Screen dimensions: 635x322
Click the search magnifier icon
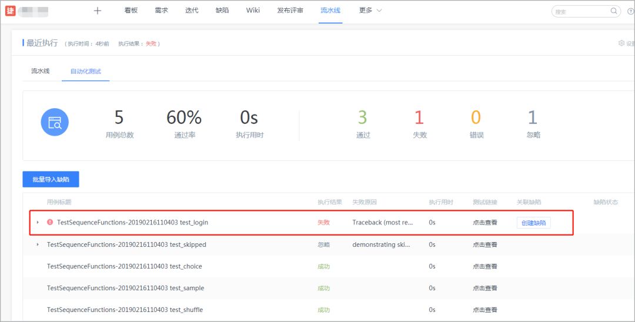[x=614, y=11]
